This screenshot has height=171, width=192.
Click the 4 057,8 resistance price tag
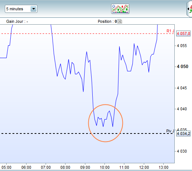[x=184, y=33]
